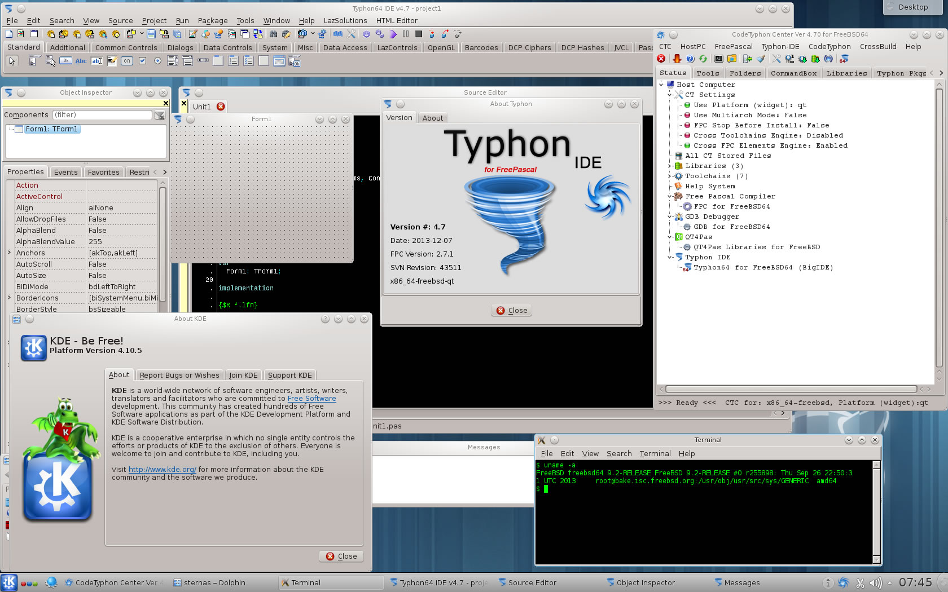Collapse the Typhon IDE tree node

pyautogui.click(x=670, y=257)
